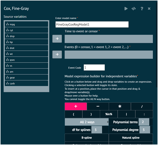
Task: Move variable to Time to event arrow
Action: [x=57, y=39]
